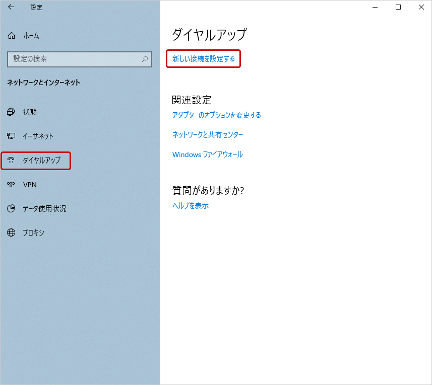Image resolution: width=432 pixels, height=385 pixels.
Task: Click the magnifier icon in the search box
Action: coord(146,59)
